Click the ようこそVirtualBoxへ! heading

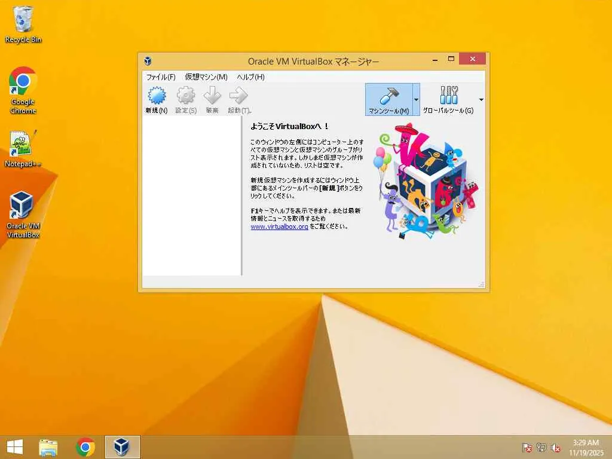click(x=289, y=126)
